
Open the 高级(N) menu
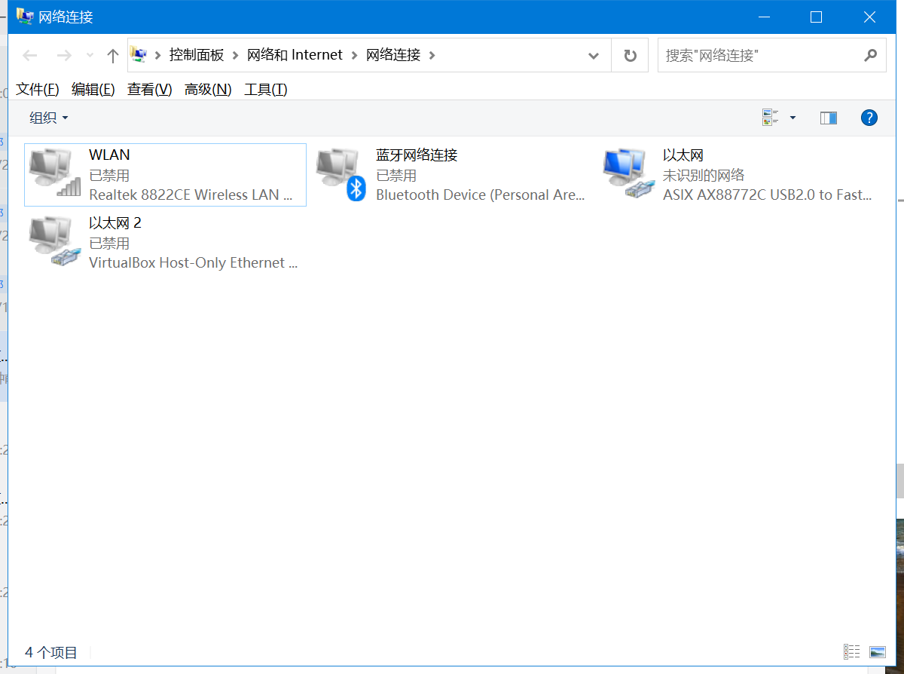coord(208,90)
